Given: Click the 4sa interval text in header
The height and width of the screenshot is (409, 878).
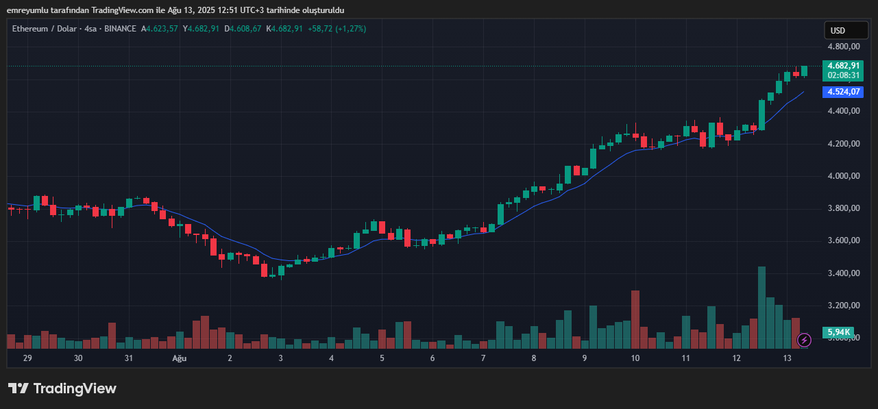Looking at the screenshot, I should pos(90,29).
